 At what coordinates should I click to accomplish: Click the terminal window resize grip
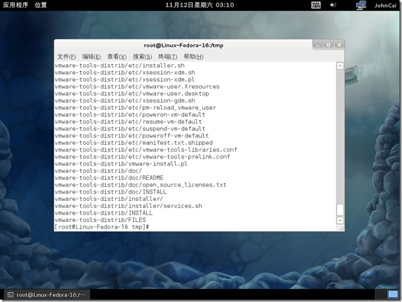coord(341,228)
